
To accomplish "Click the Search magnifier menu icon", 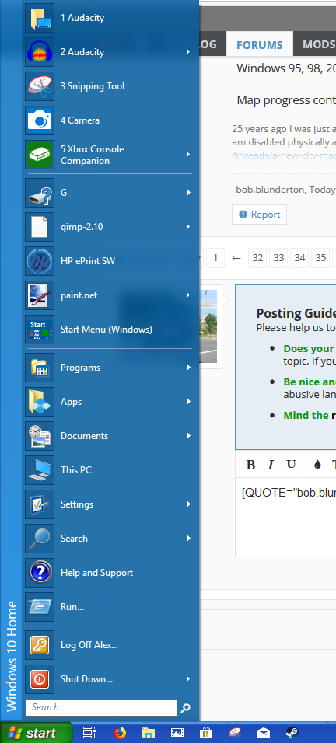I will (x=40, y=539).
